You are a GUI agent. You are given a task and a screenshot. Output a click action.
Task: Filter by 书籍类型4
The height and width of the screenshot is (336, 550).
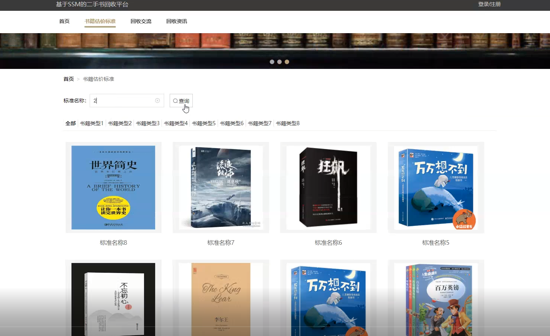[176, 123]
